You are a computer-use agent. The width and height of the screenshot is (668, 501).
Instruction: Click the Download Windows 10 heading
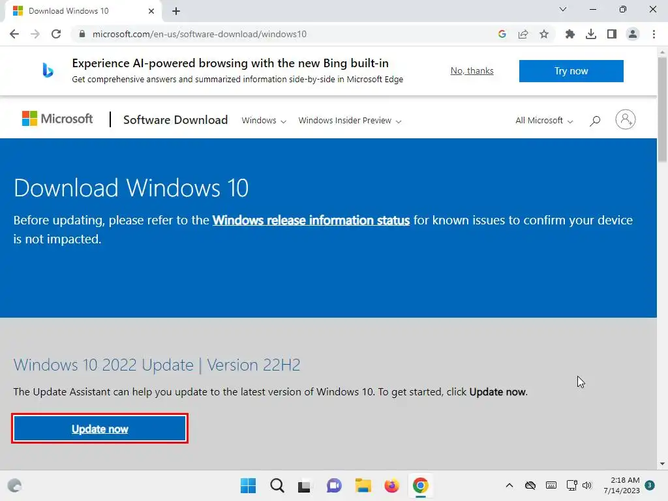coord(131,188)
